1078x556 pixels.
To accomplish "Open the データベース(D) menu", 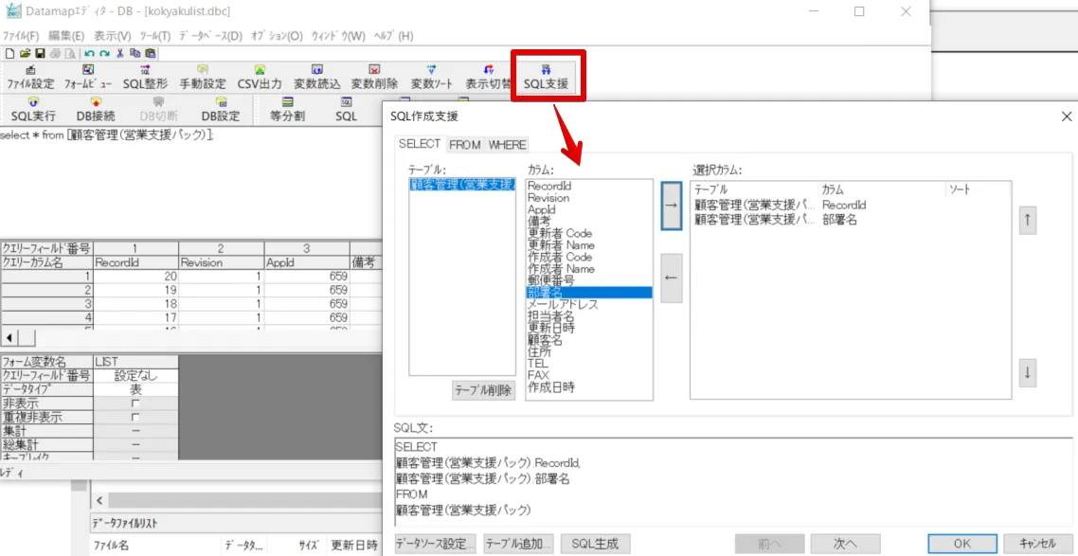I will pyautogui.click(x=210, y=36).
